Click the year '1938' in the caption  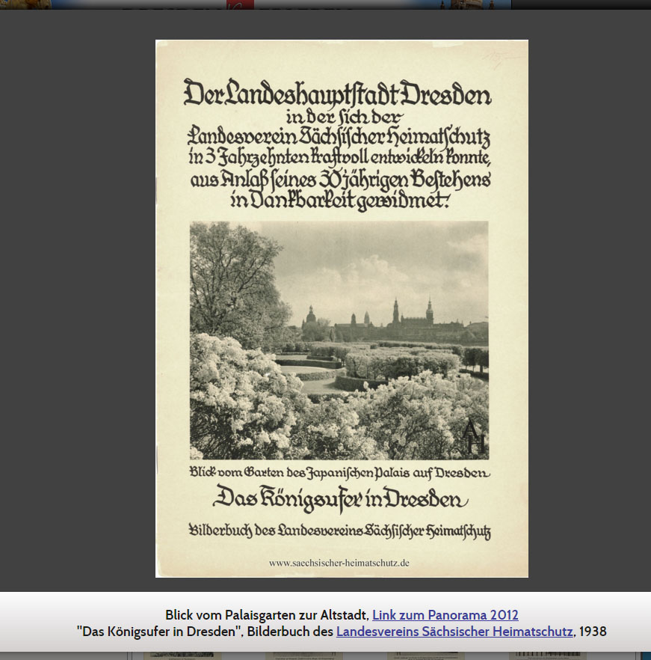593,632
